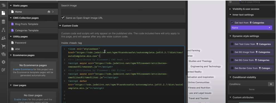This screenshot has width=276, height=103.
Task: Click the Enable Ecommerce link
Action: tap(23, 69)
